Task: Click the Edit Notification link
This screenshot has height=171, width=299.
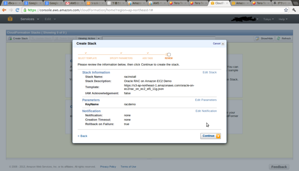Action: point(206,111)
